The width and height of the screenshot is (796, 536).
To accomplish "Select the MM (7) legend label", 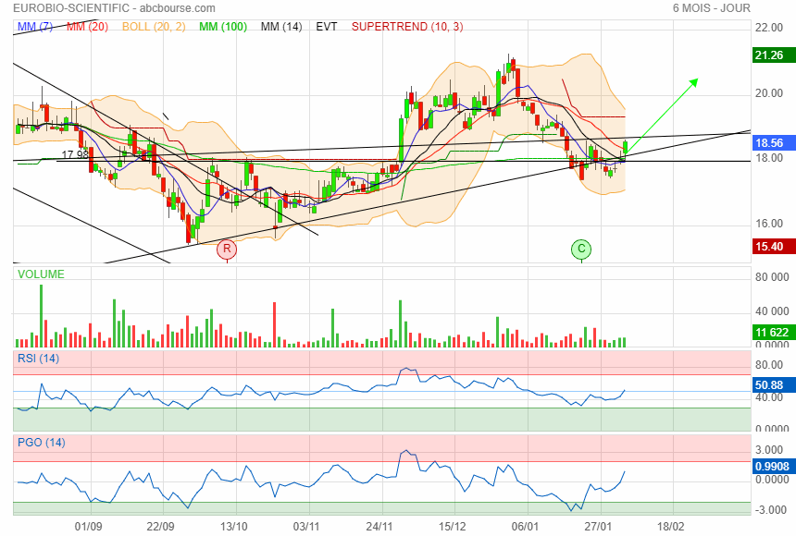I will click(x=35, y=27).
